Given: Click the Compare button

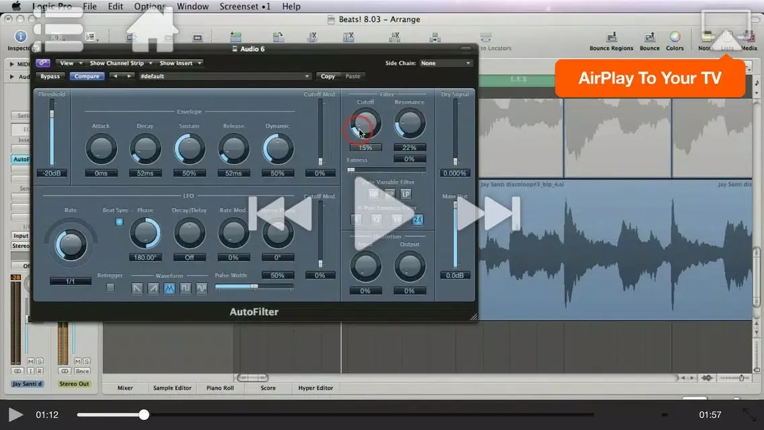Looking at the screenshot, I should pyautogui.click(x=87, y=77).
